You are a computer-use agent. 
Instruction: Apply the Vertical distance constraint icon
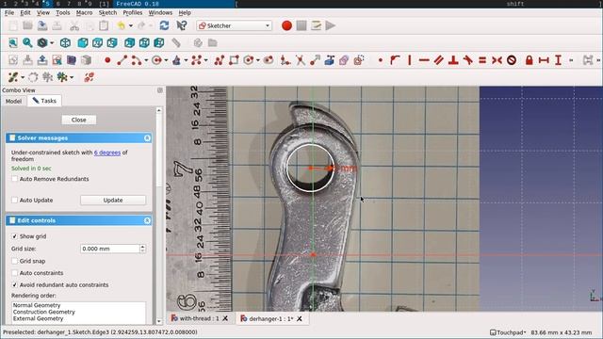coord(558,60)
